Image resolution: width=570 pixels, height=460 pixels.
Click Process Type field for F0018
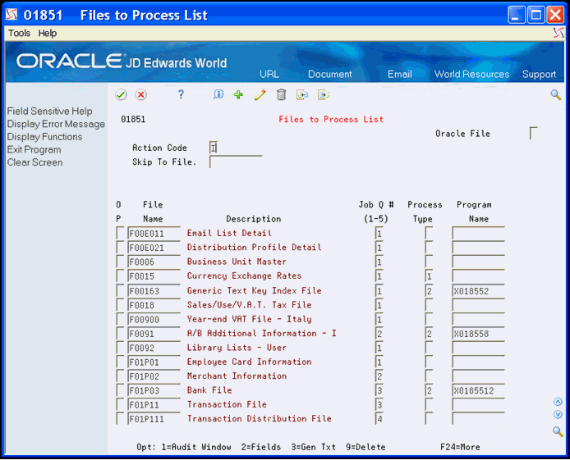pyautogui.click(x=429, y=305)
